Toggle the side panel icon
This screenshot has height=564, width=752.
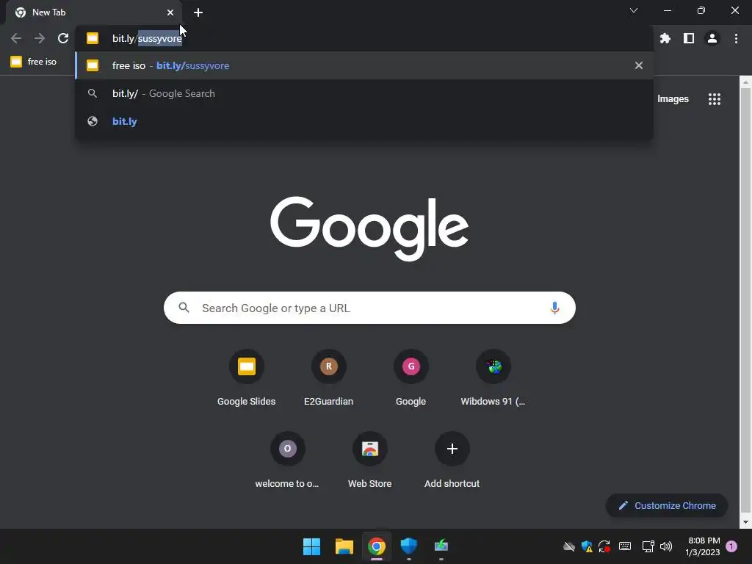pos(689,38)
